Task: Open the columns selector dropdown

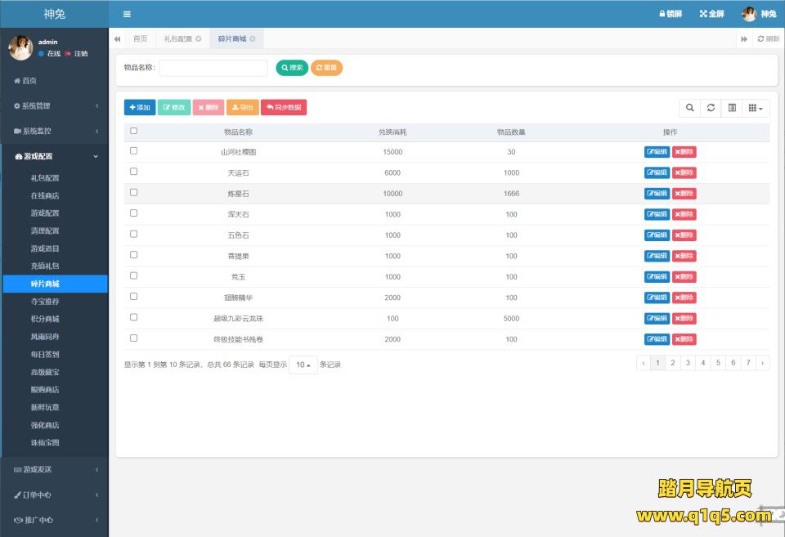Action: (756, 108)
